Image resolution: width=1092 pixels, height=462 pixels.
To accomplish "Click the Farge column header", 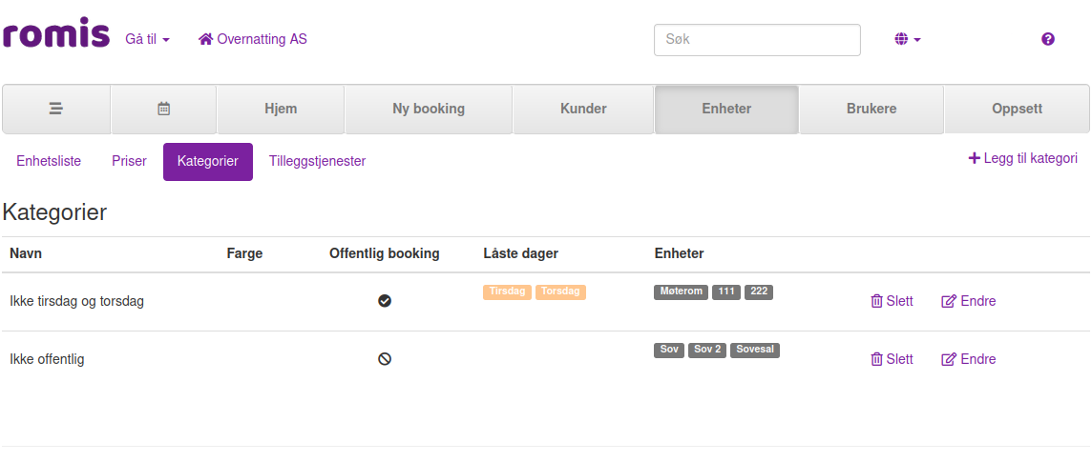I will pos(244,253).
